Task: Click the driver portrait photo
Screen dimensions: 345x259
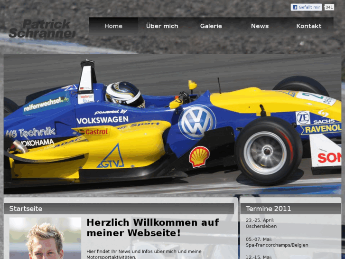Action: point(45,238)
